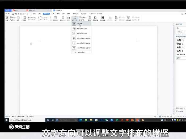Open the Columns dropdown
The width and height of the screenshot is (186, 139).
pos(69,19)
